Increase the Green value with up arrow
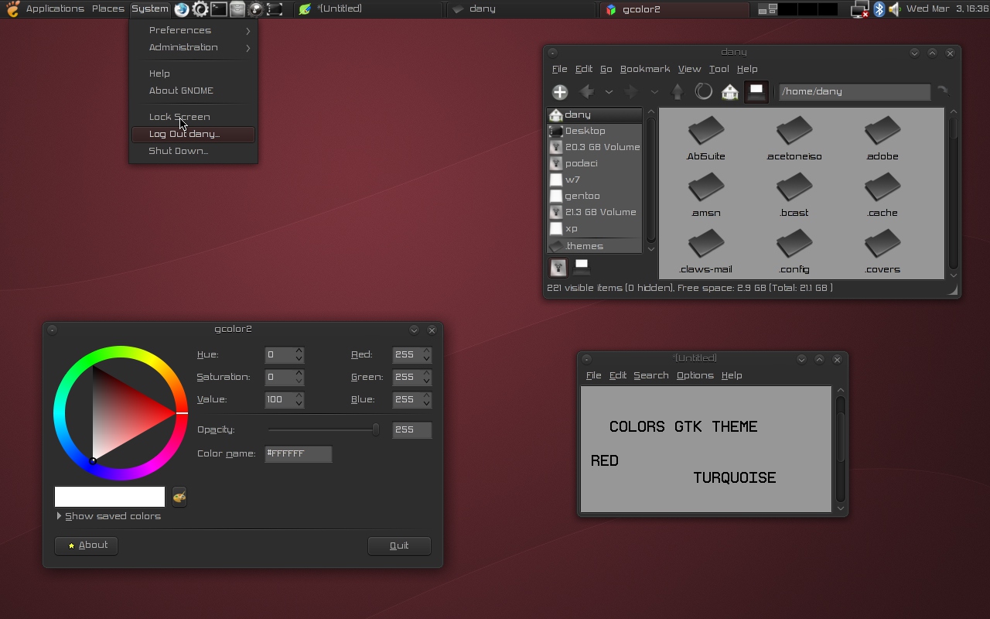Viewport: 990px width, 619px height. (x=426, y=373)
